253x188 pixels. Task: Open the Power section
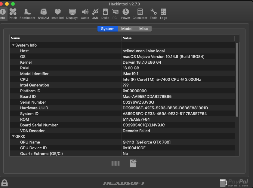pyautogui.click(x=126, y=14)
